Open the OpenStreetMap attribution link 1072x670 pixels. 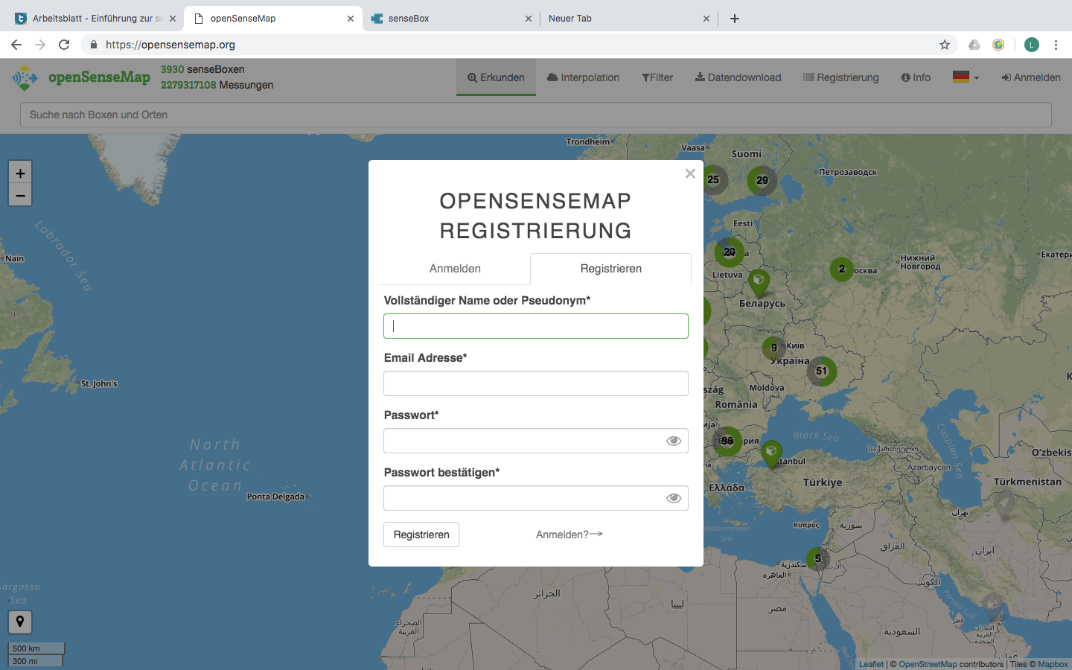click(x=928, y=664)
